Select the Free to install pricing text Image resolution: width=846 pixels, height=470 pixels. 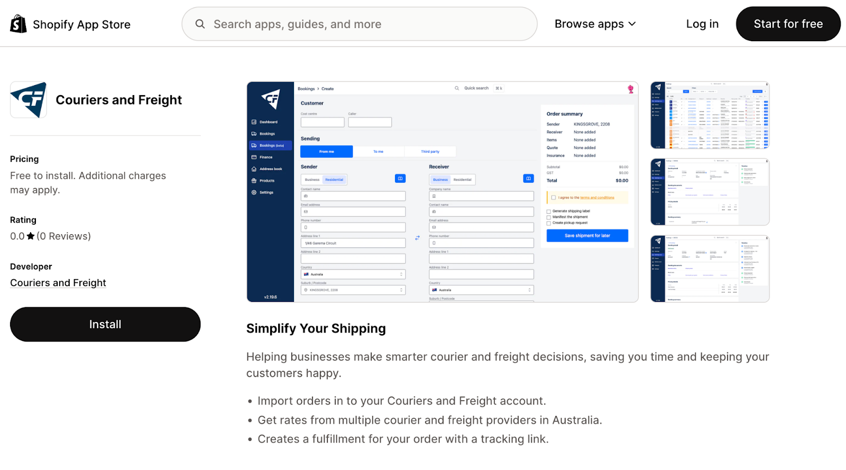88,183
